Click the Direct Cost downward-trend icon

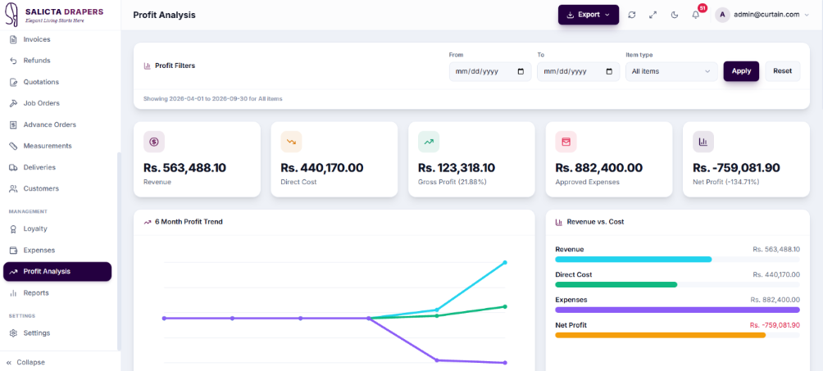tap(291, 142)
